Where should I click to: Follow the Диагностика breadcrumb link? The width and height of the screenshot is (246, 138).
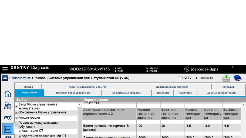click(21, 78)
